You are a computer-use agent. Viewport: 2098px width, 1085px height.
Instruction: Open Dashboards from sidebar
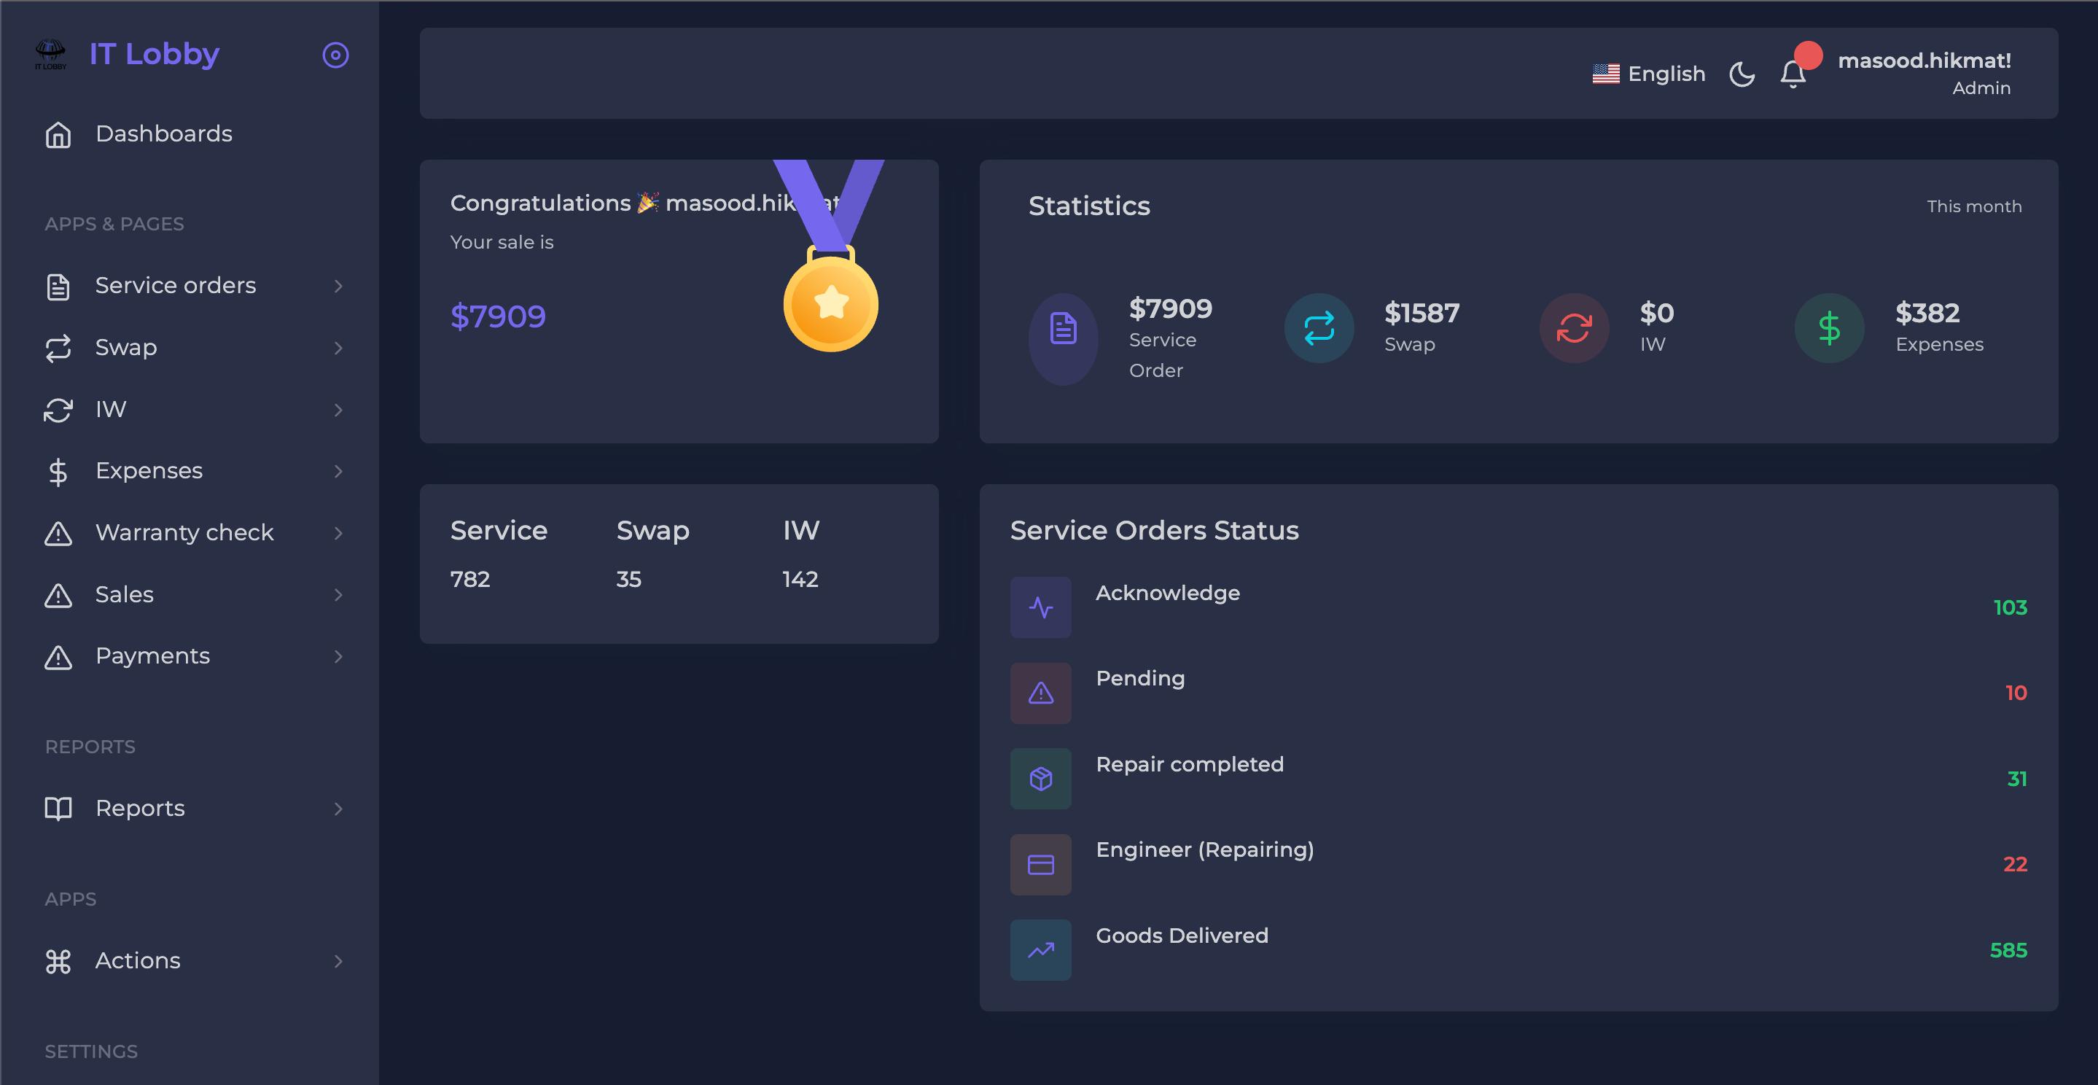(163, 133)
